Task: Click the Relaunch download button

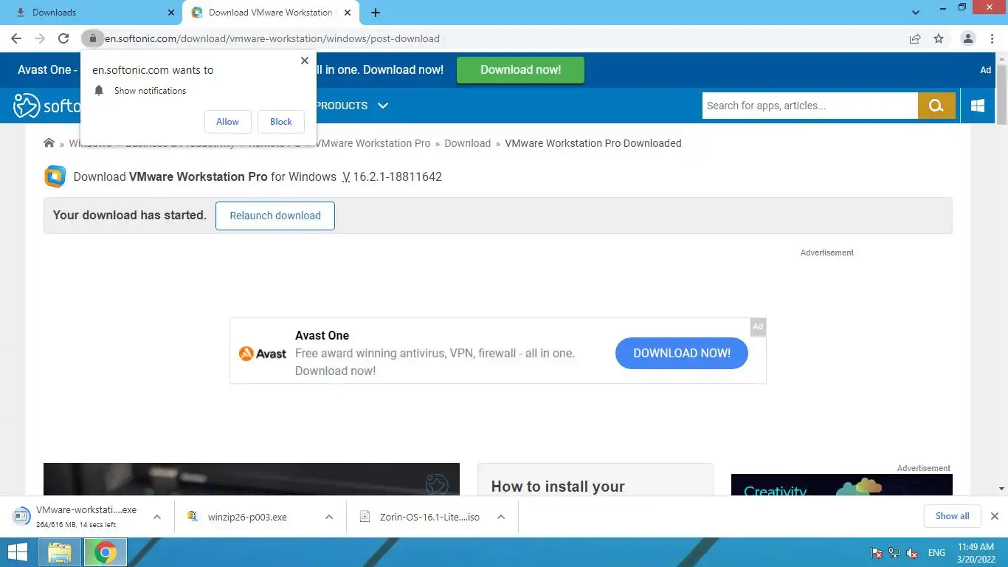Action: [275, 216]
